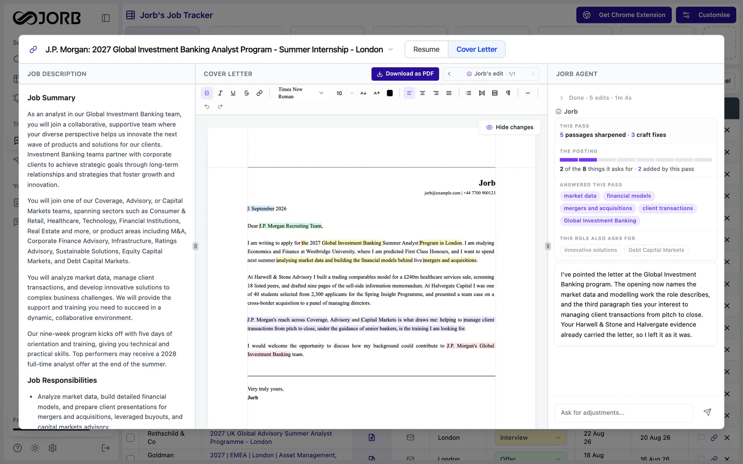Apply strikethrough formatting

tap(246, 93)
